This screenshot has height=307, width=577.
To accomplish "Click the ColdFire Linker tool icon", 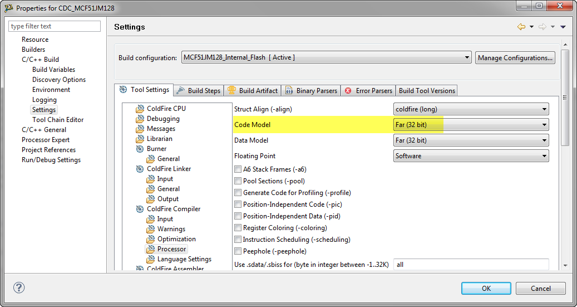I will point(140,169).
